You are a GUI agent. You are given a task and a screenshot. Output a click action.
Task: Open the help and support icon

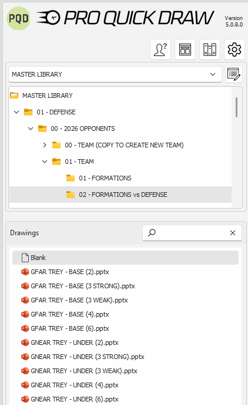(x=160, y=50)
